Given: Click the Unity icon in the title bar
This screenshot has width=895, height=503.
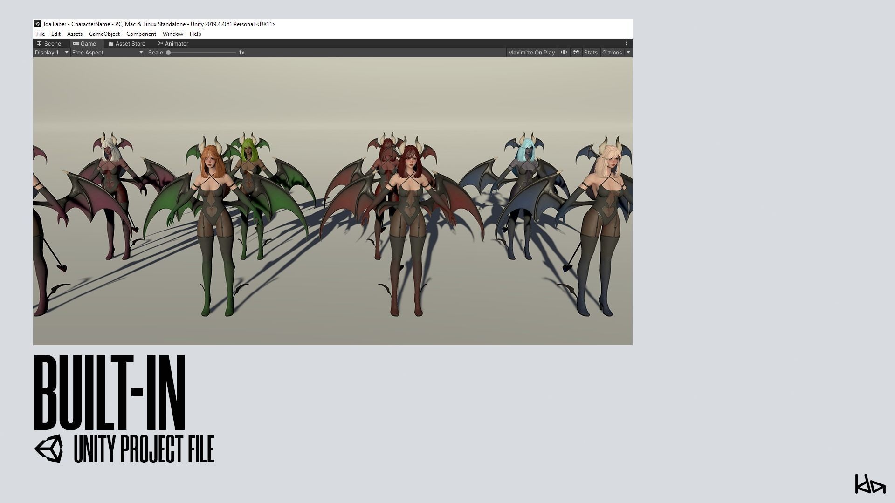Looking at the screenshot, I should 38,24.
